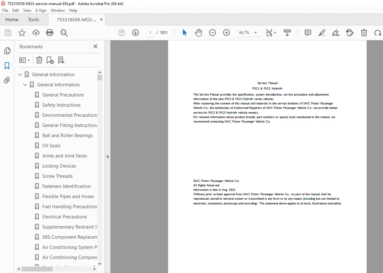Screen dimensions: 383x273
Task: Open the Attachments paperclip panel
Action: 7,80
